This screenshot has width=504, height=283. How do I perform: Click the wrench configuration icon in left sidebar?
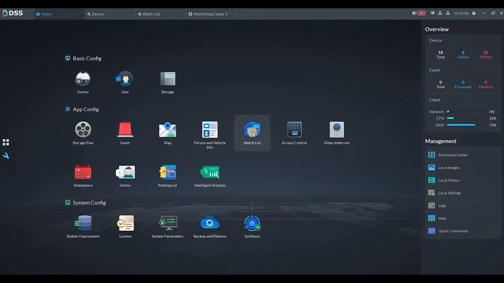click(6, 156)
